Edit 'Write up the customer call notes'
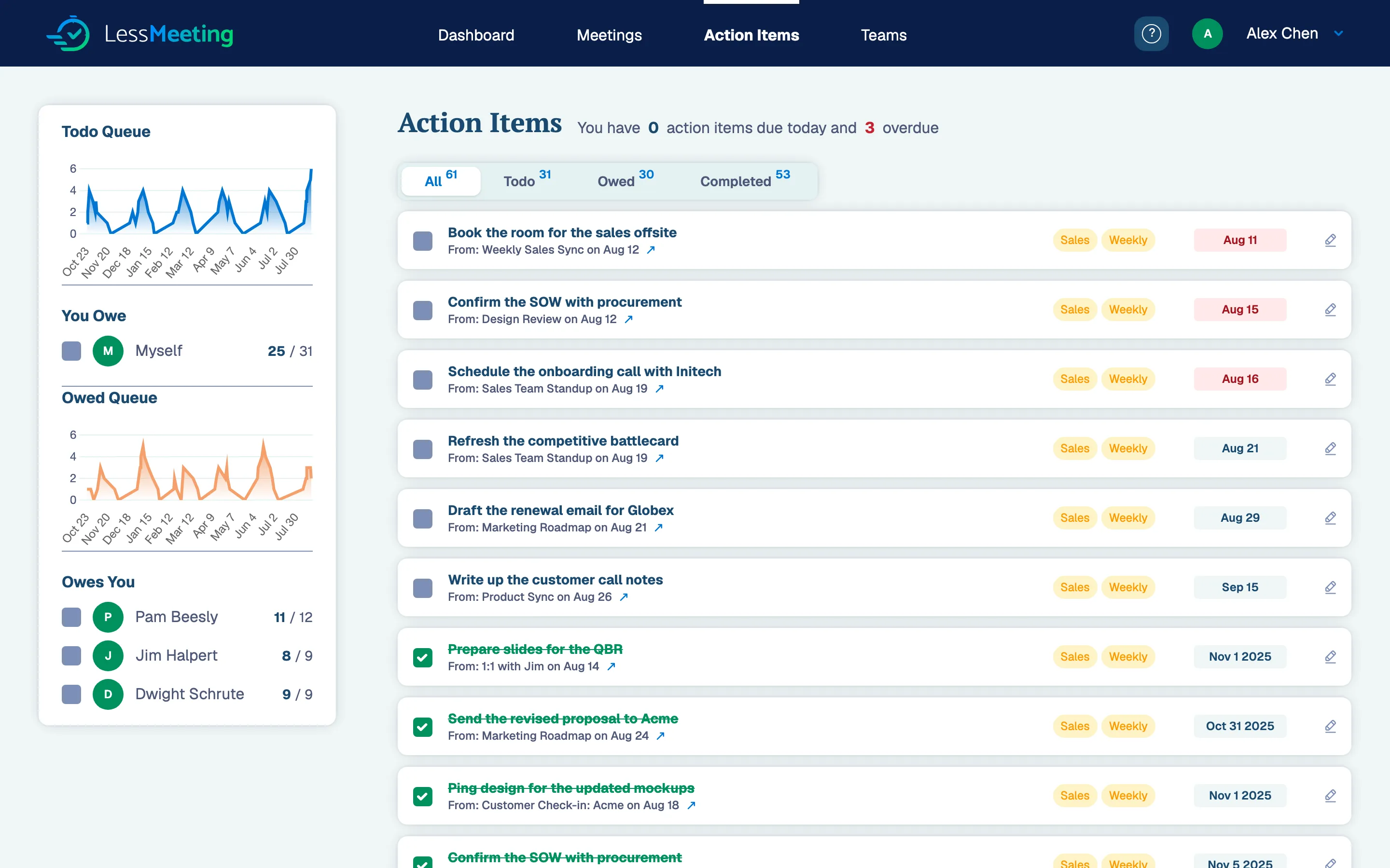The width and height of the screenshot is (1390, 868). pyautogui.click(x=1330, y=587)
